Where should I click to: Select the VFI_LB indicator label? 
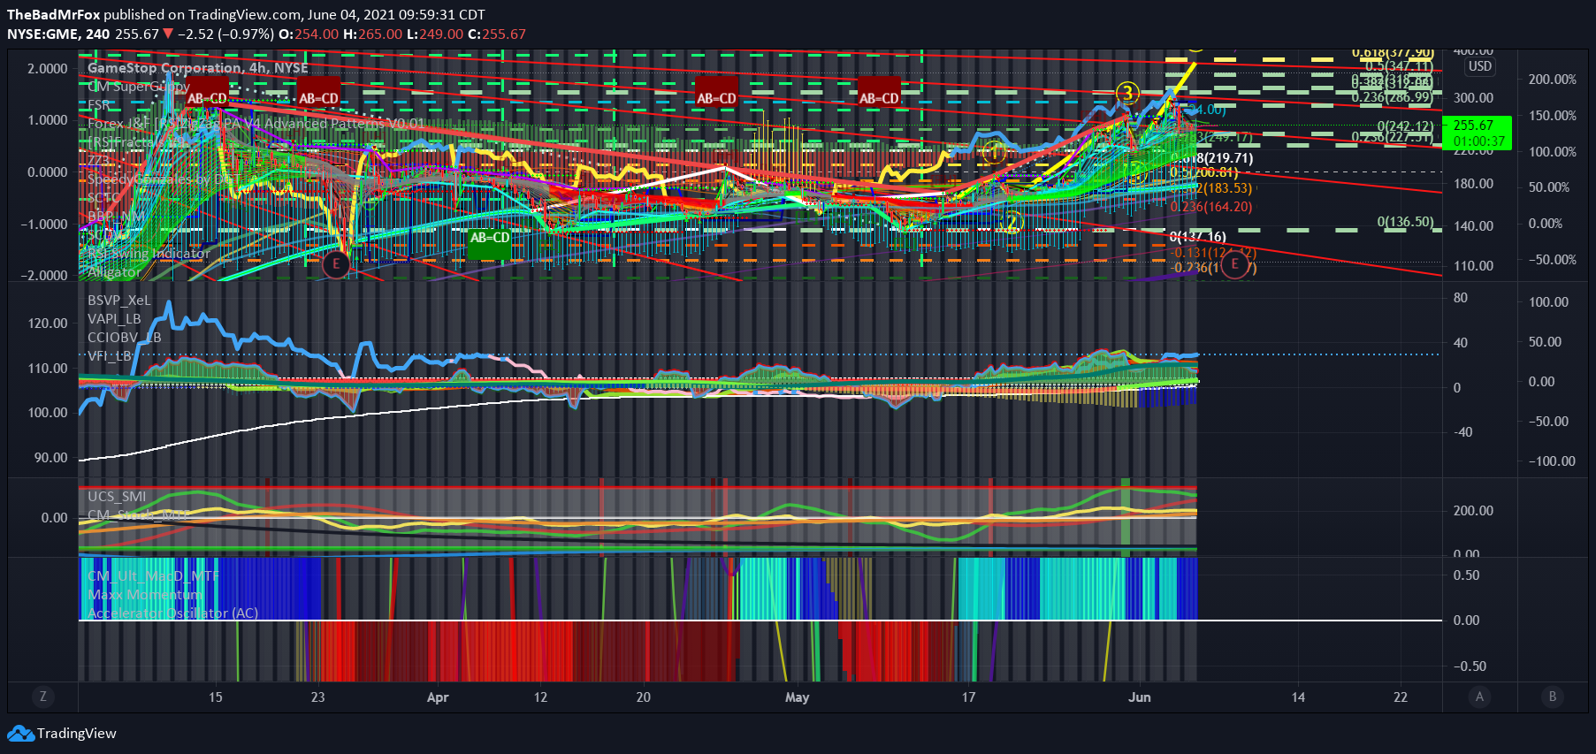tap(109, 355)
